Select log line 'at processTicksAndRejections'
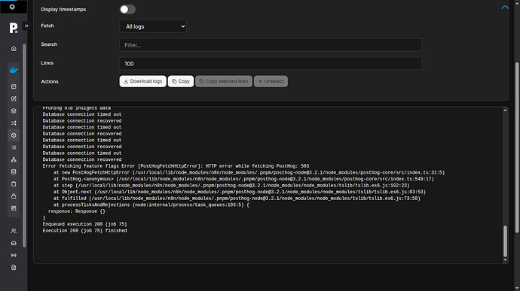 tap(151, 205)
